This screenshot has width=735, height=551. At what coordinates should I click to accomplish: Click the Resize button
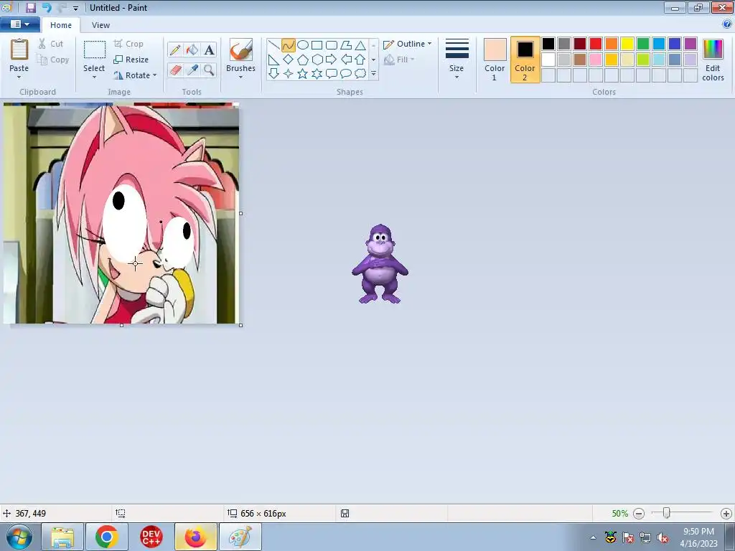coord(131,60)
